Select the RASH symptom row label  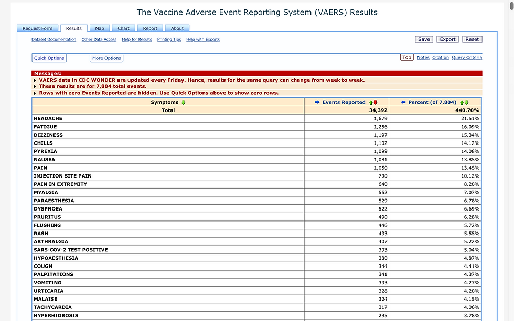[41, 234]
